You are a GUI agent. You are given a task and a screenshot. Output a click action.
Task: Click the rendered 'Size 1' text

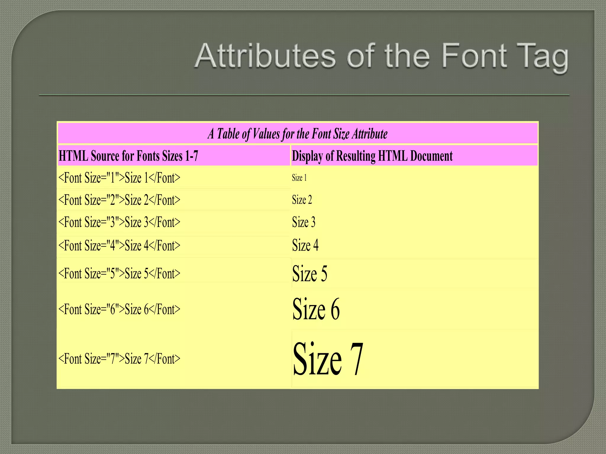click(299, 178)
